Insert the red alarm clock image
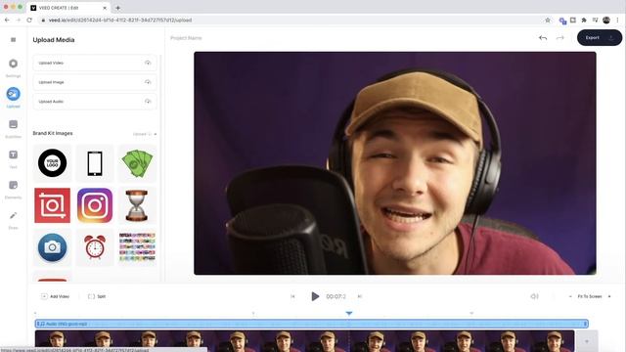This screenshot has height=352, width=626. 95,247
